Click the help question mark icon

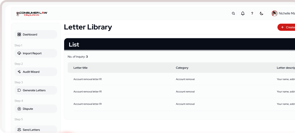click(x=252, y=13)
